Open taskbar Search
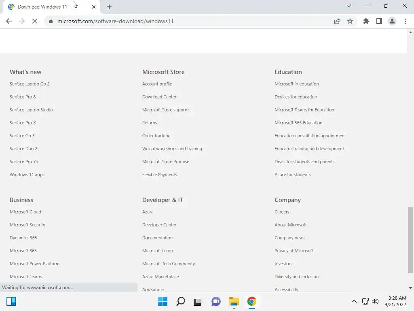The height and width of the screenshot is (311, 414). coord(181,301)
